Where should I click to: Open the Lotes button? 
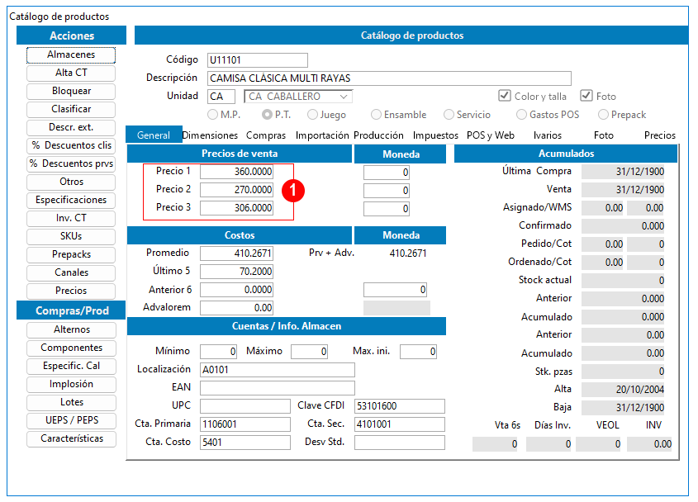point(71,402)
